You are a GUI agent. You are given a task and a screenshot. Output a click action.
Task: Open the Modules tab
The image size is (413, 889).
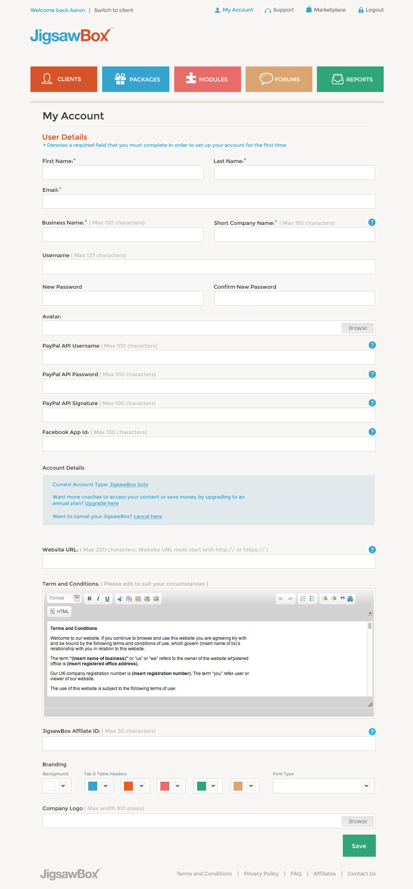point(208,79)
